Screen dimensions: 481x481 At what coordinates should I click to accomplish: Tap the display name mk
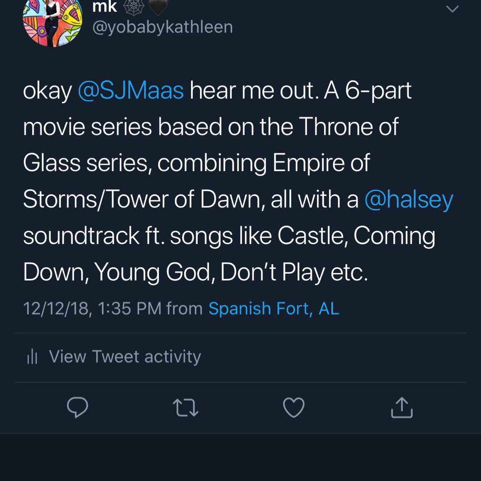104,6
